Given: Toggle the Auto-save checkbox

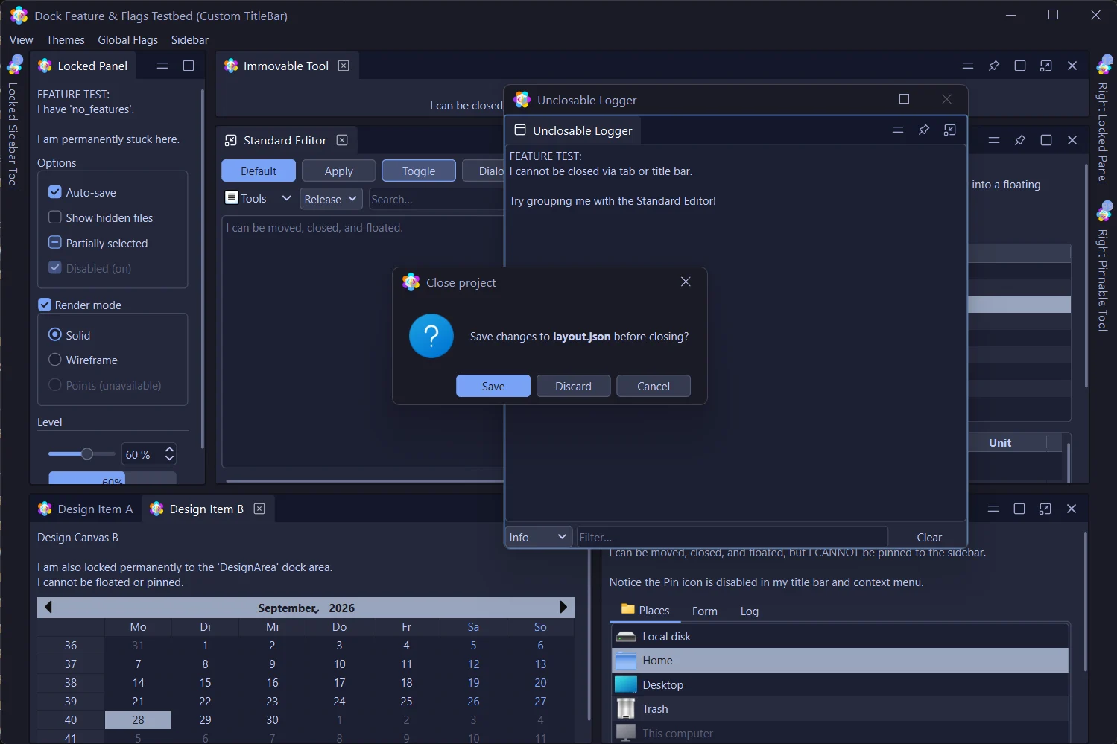Looking at the screenshot, I should 55,192.
